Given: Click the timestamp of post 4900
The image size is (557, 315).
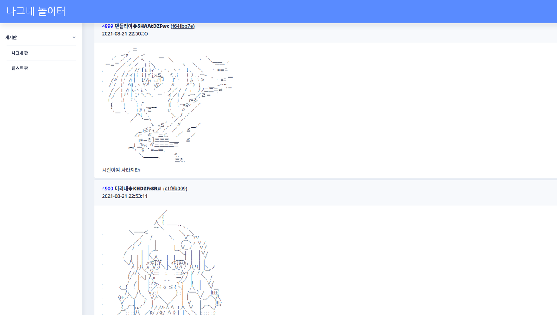Looking at the screenshot, I should (124, 196).
